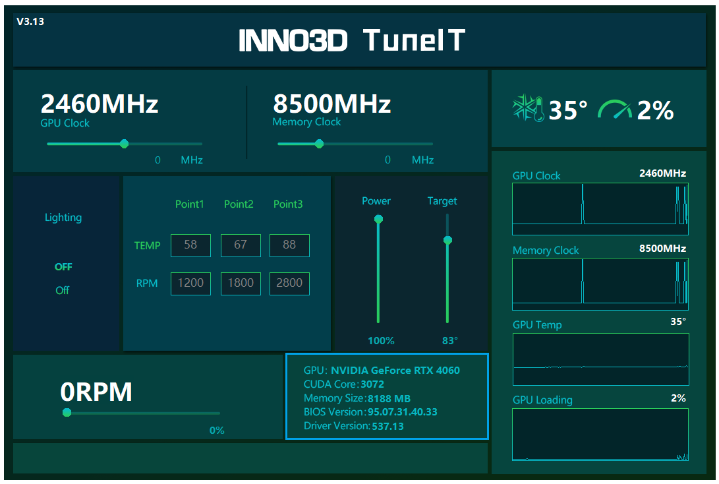Click the 35° temperature readout
The width and height of the screenshot is (719, 484).
pos(567,110)
